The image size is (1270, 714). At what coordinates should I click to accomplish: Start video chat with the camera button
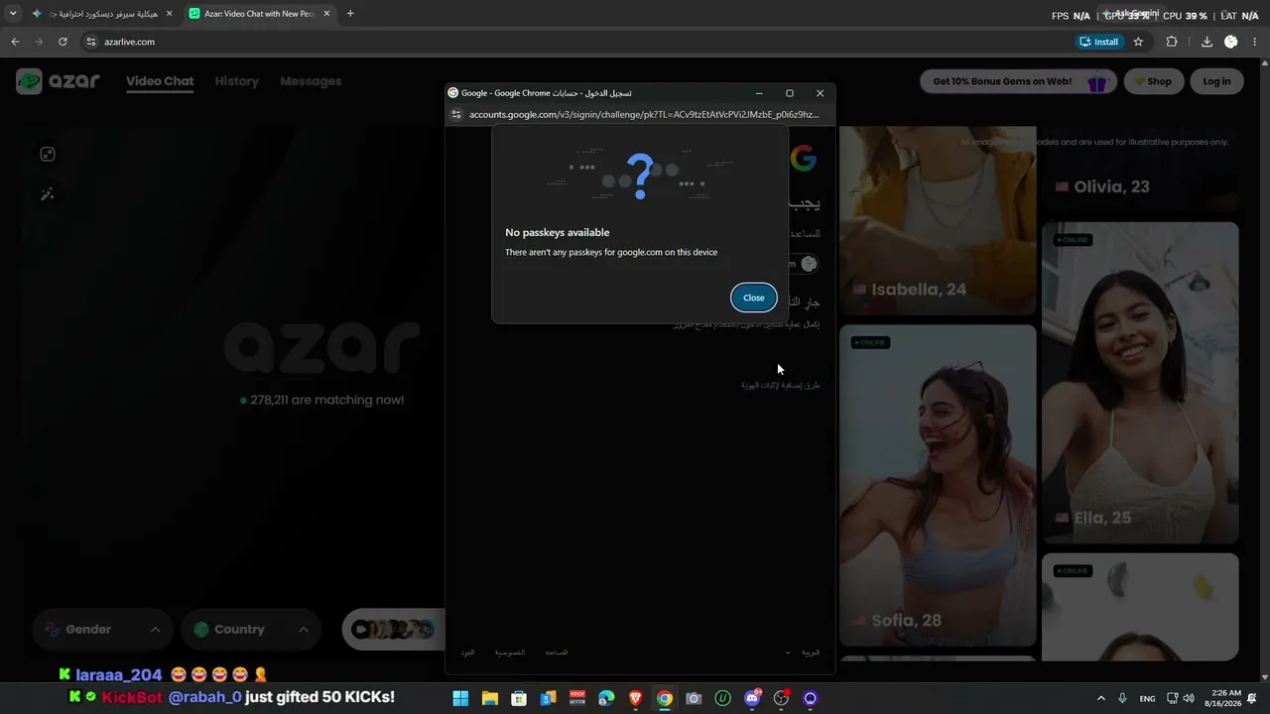394,629
